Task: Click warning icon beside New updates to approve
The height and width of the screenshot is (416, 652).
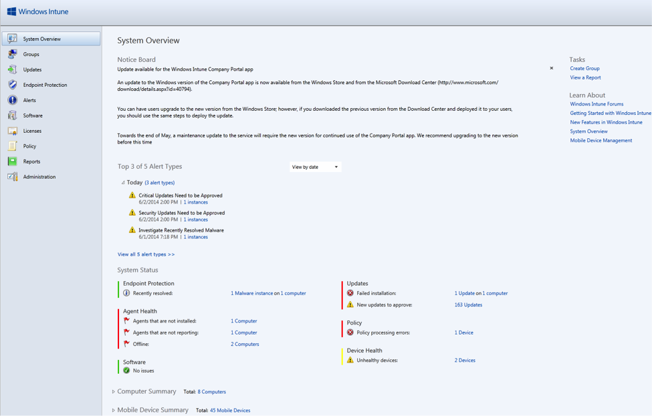Action: [350, 304]
